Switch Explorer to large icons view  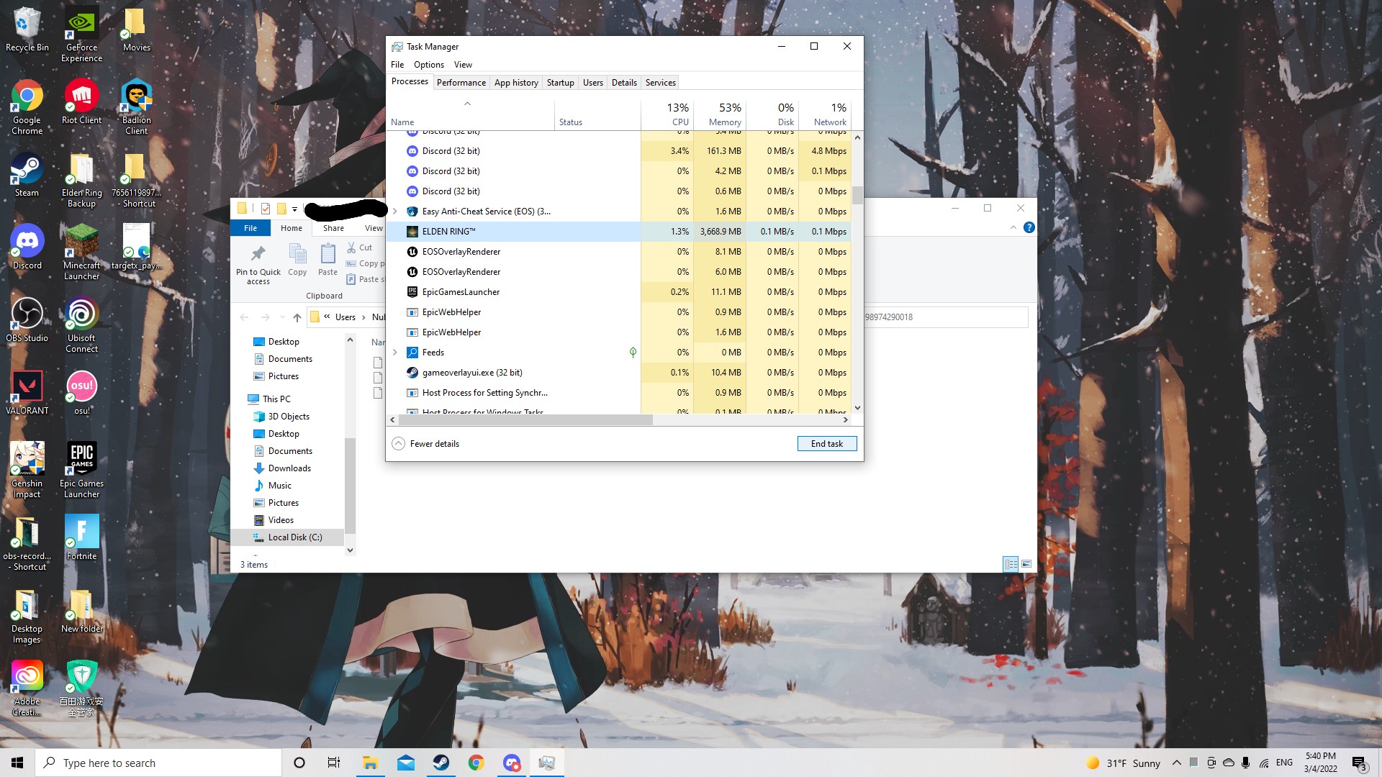1026,565
